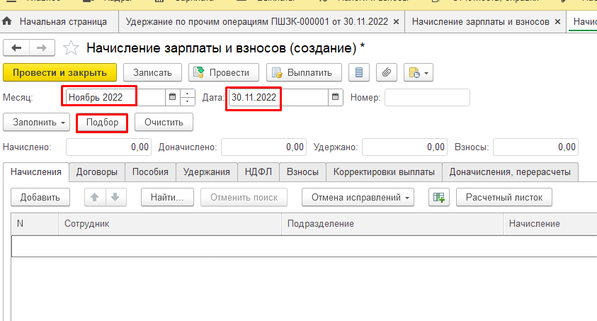Increase month with stepper up arrow

coord(188,94)
